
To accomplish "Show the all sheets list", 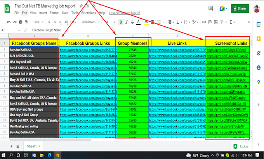I will (x=18, y=146).
